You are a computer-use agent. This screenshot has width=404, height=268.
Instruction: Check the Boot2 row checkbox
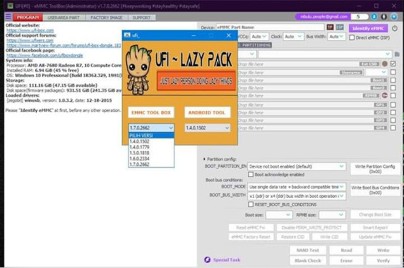tap(393, 88)
